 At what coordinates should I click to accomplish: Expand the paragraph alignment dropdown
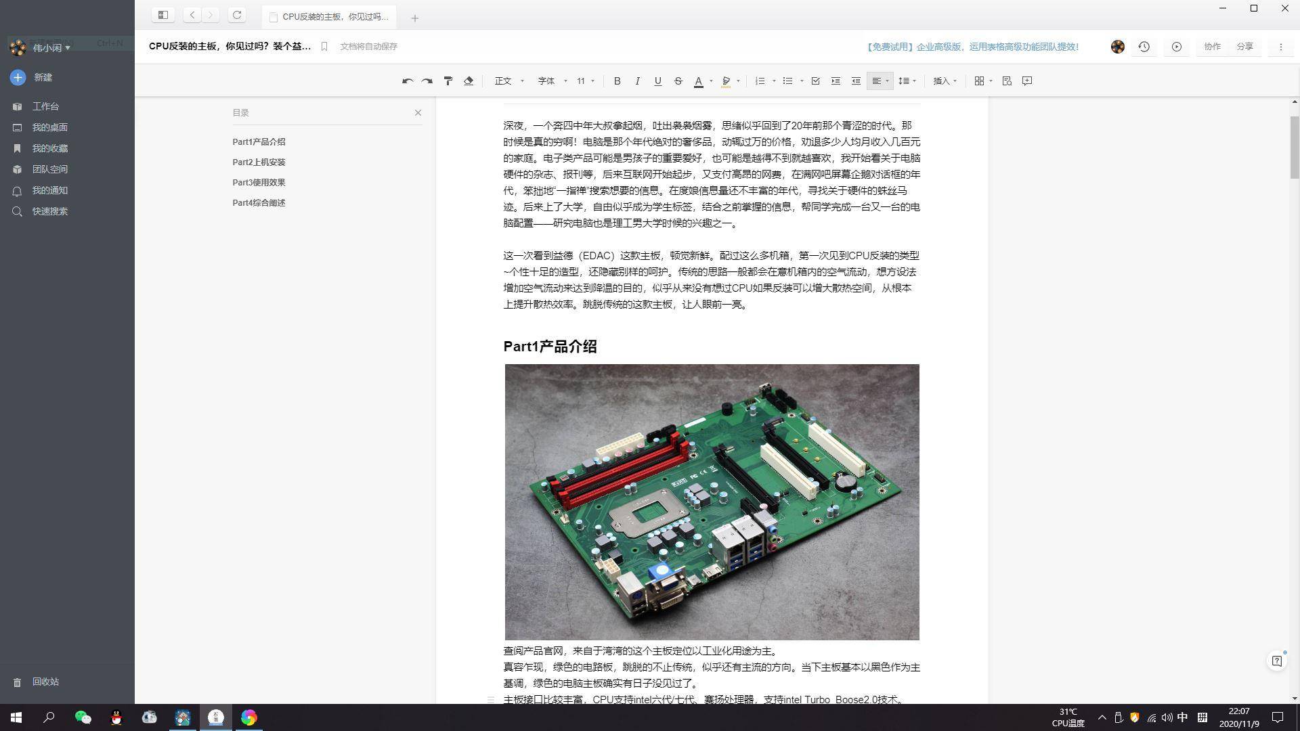pyautogui.click(x=888, y=81)
